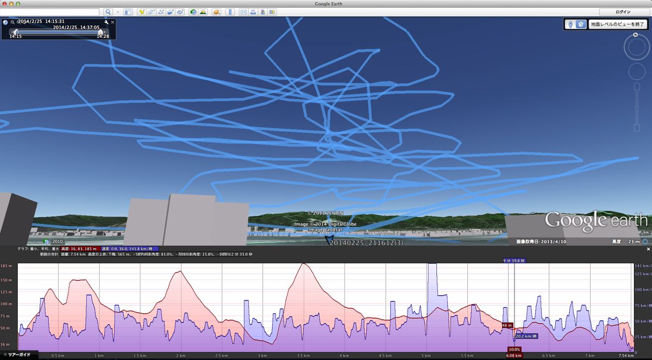This screenshot has width=652, height=360.
Task: Click the 地面レベルのビューを終了 button
Action: click(x=617, y=24)
